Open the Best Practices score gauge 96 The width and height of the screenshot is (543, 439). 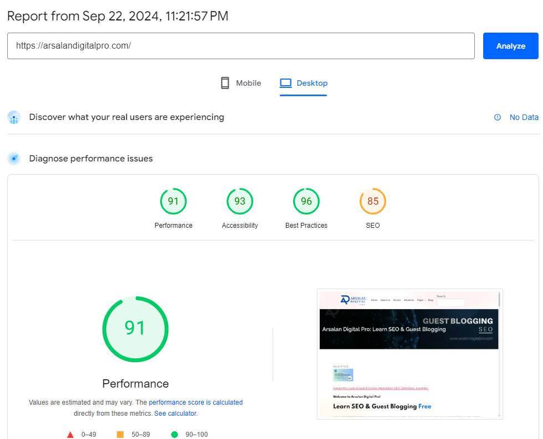(306, 201)
